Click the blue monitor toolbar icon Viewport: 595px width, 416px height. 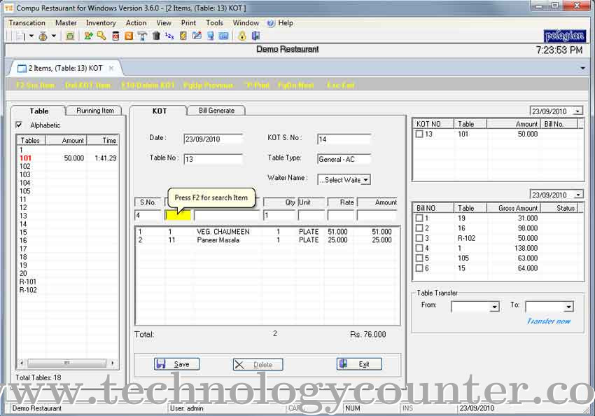pos(211,36)
